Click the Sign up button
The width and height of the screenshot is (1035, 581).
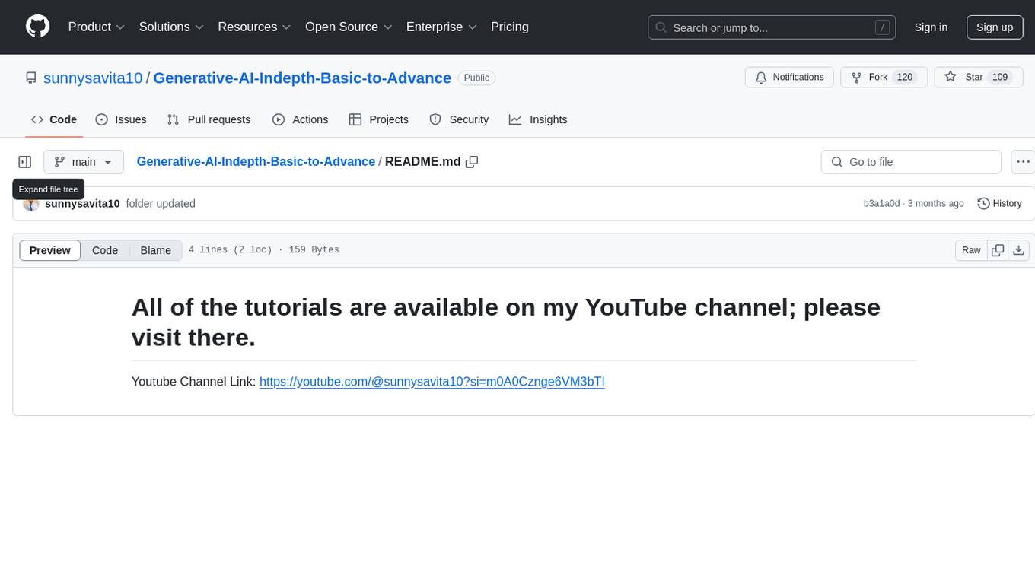point(995,27)
